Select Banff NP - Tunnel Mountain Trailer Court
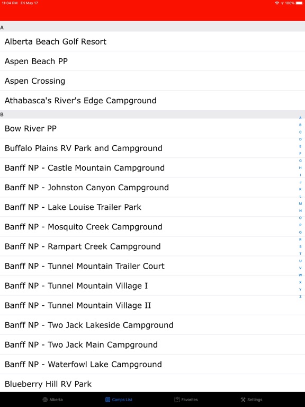 click(x=152, y=266)
